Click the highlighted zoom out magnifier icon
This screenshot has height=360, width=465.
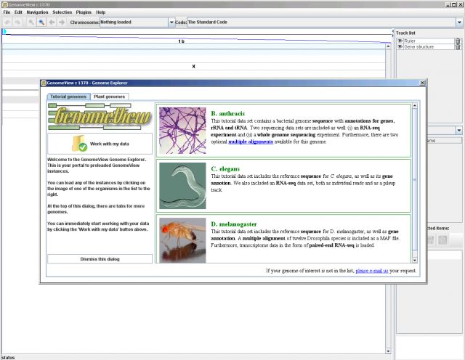coord(41,22)
